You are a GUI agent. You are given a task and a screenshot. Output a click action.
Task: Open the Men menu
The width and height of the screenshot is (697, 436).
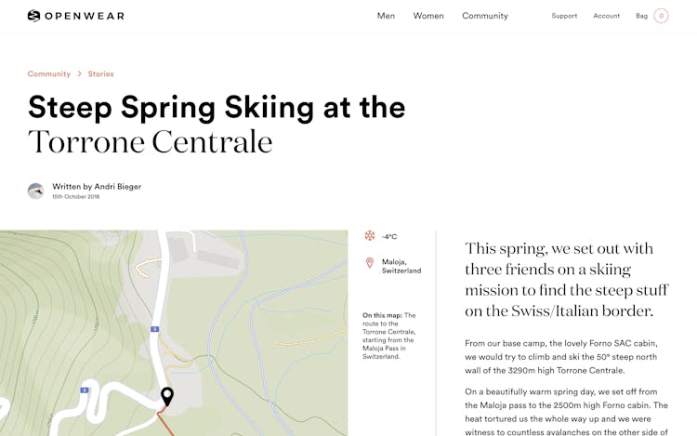(386, 16)
